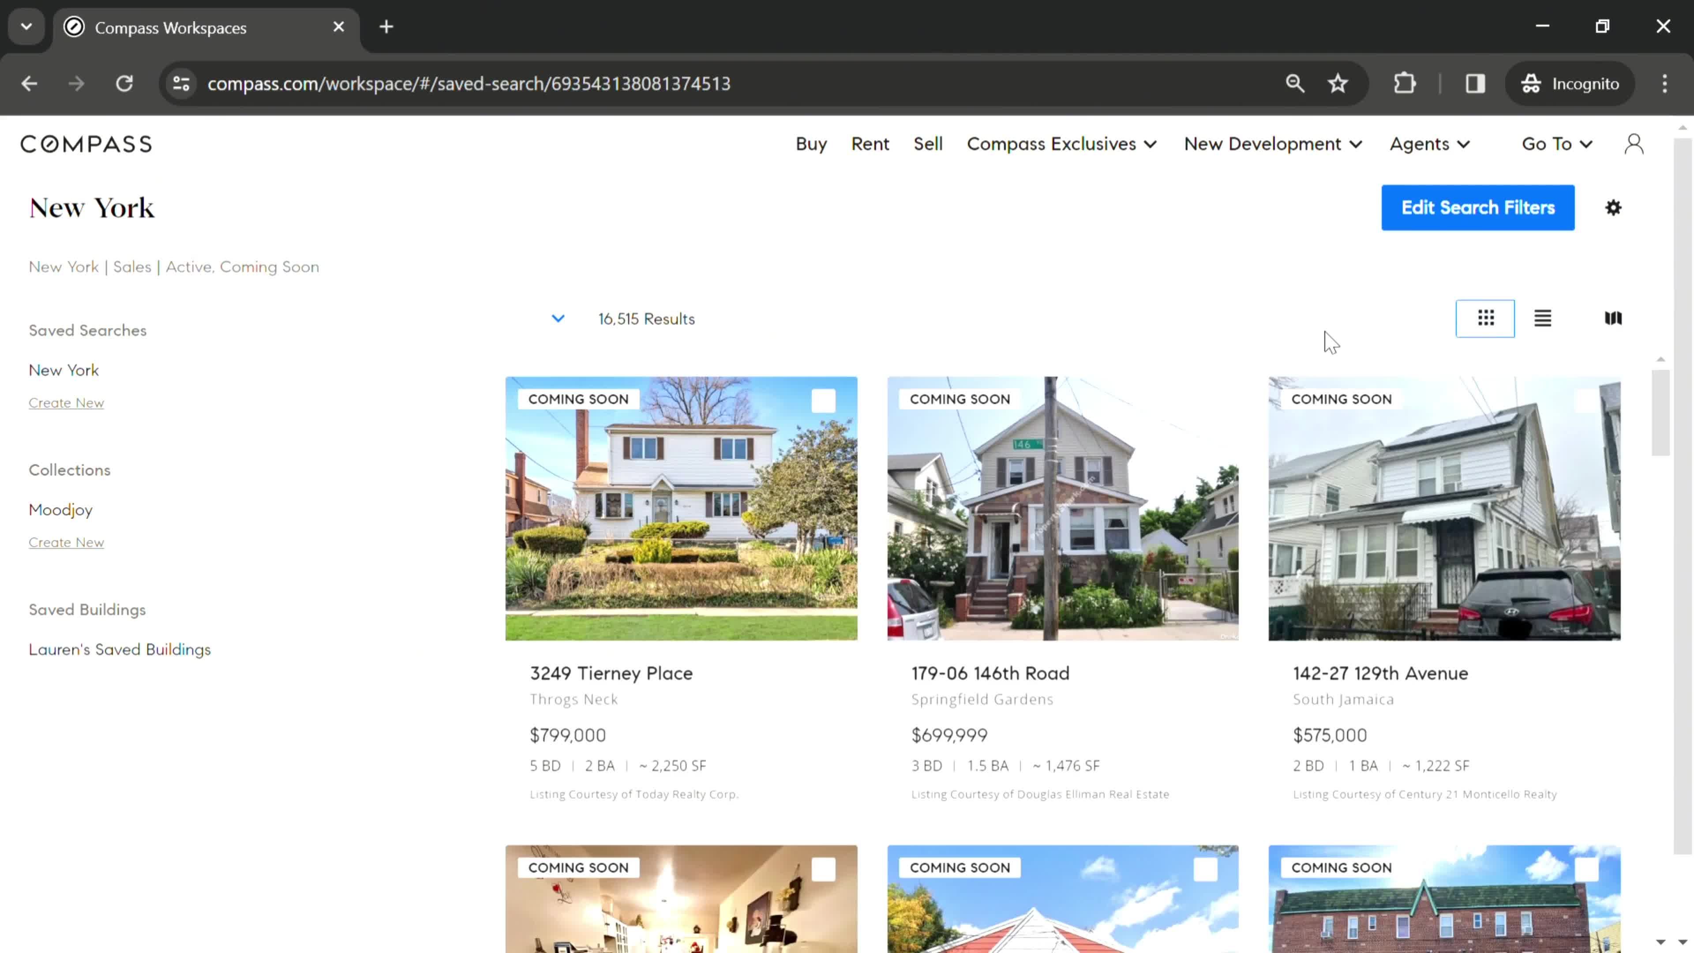The image size is (1694, 953).
Task: Open the user account profile icon
Action: tap(1634, 144)
